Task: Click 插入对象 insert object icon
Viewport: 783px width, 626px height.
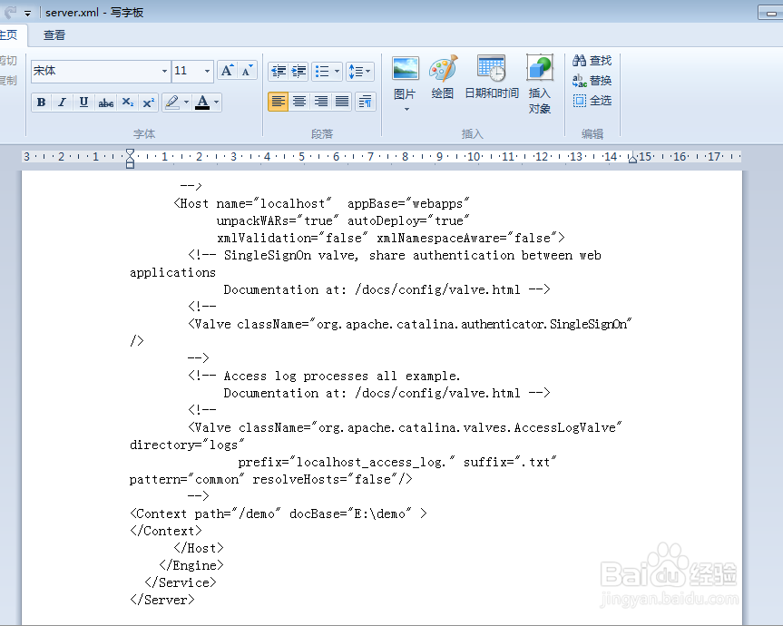Action: [540, 85]
